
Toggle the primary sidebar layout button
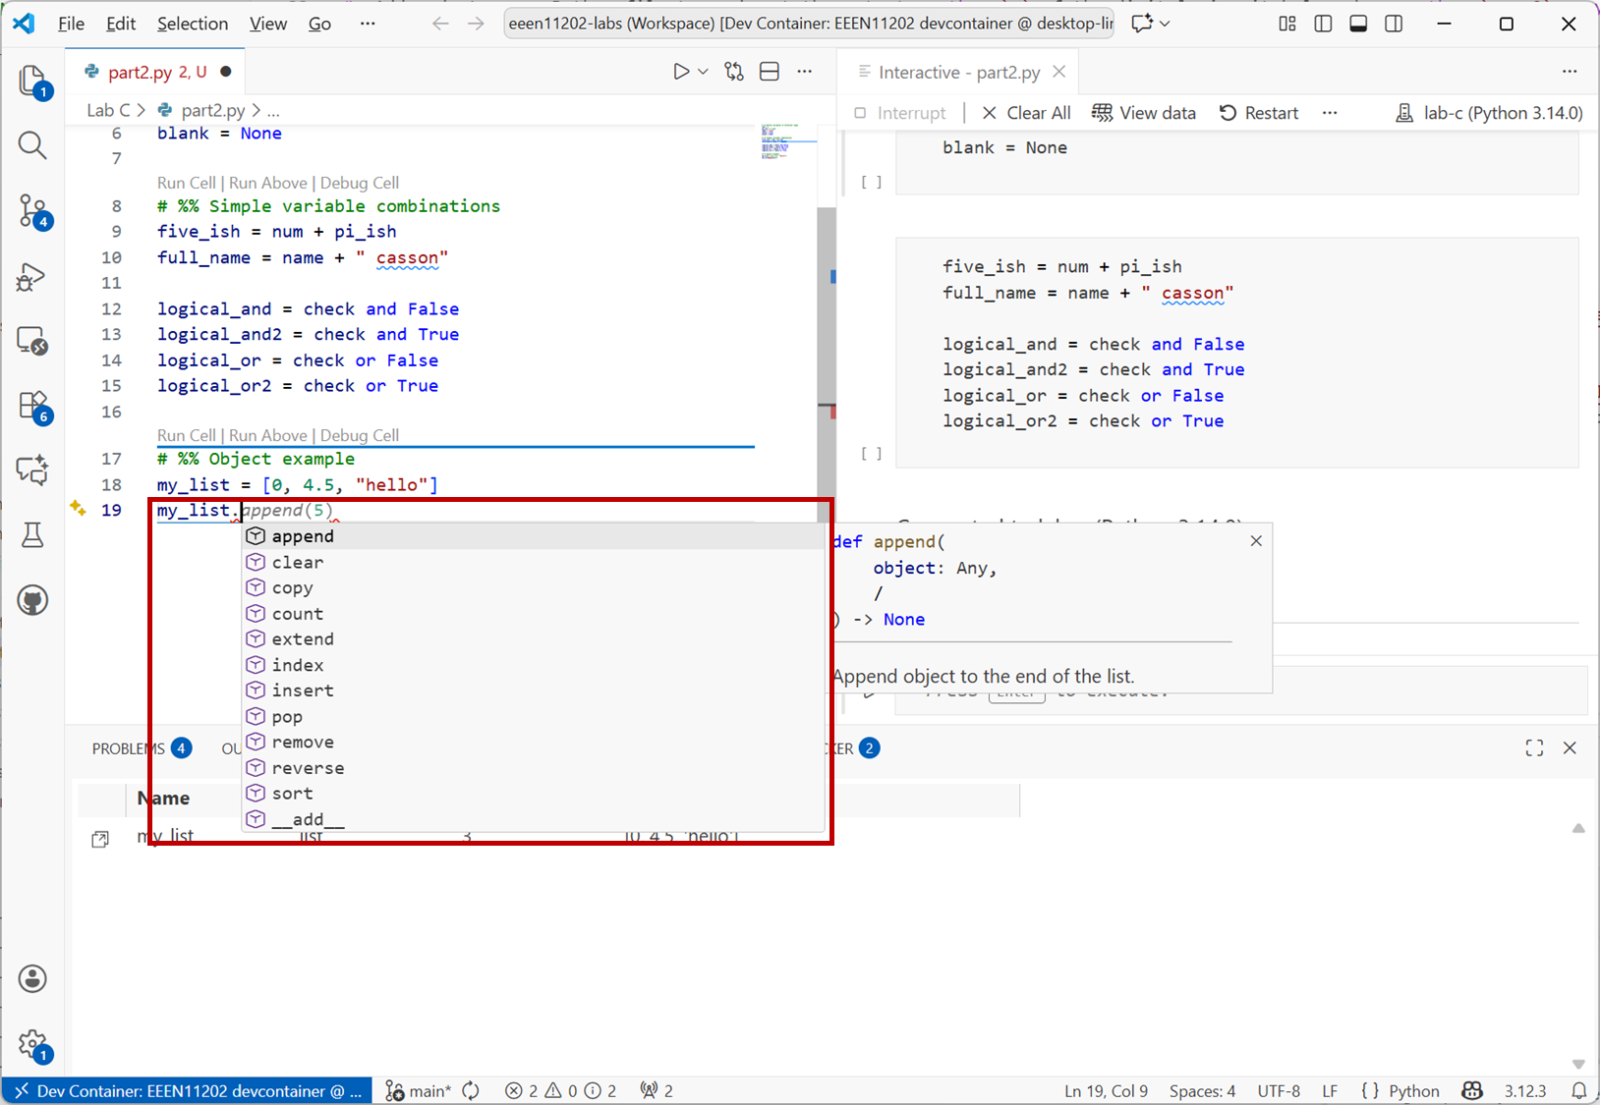point(1323,24)
